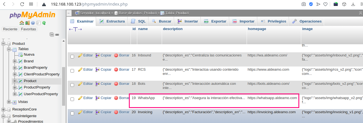
Task: Select the SmsInteligente database
Action: coord(24,116)
